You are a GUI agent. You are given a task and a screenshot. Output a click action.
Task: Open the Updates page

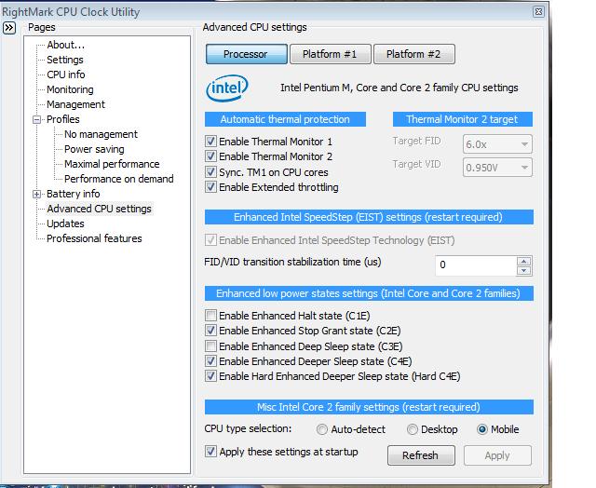click(x=65, y=224)
